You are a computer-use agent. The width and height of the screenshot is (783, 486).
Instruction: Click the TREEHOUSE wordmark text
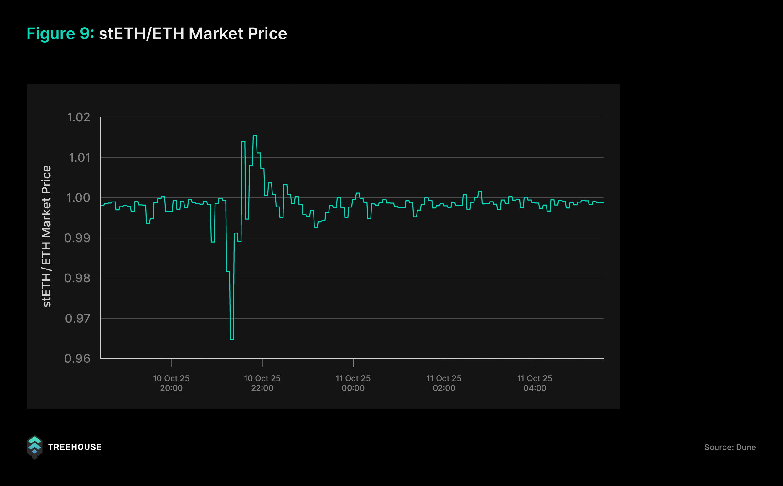coord(75,447)
